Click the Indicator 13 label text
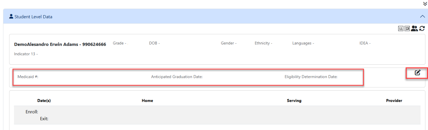Screen dimensions: 428x130 point(26,54)
